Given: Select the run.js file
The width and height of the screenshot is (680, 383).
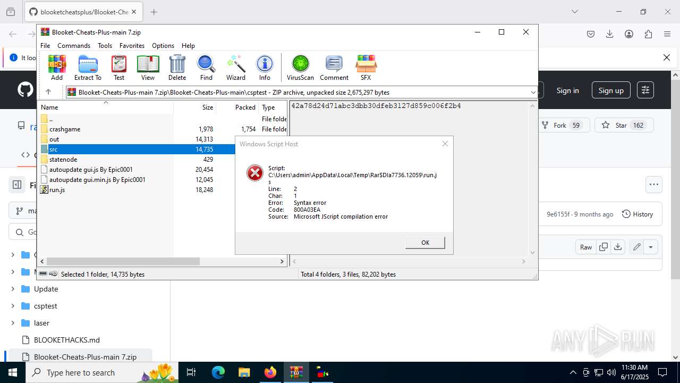Looking at the screenshot, I should pos(137,190).
